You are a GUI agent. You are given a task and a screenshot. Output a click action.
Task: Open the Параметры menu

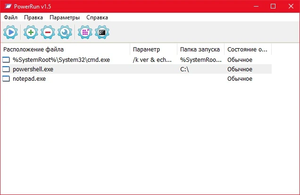[65, 17]
